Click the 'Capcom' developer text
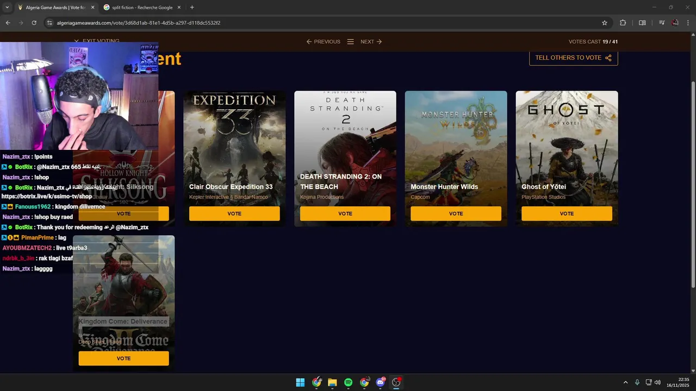 (x=420, y=197)
